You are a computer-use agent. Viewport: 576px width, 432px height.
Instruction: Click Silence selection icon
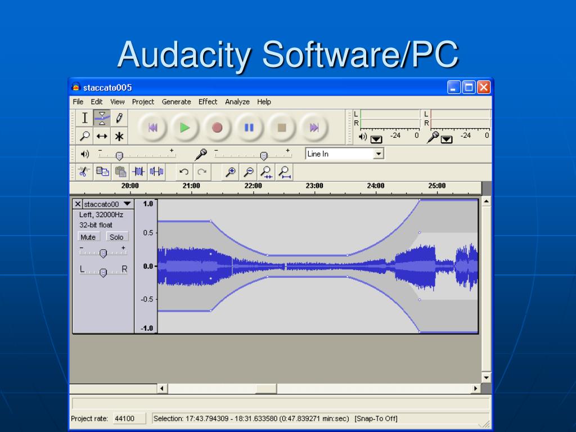pyautogui.click(x=156, y=172)
